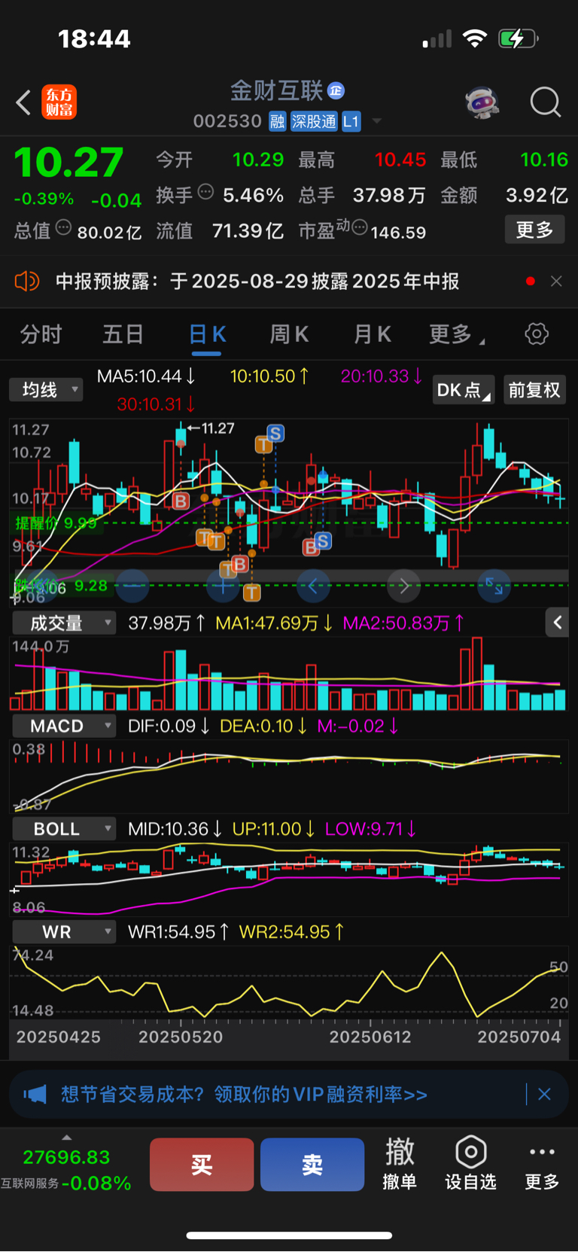Screen dimensions: 578x1252
Task: Tap the robot assistant avatar icon
Action: (x=482, y=102)
